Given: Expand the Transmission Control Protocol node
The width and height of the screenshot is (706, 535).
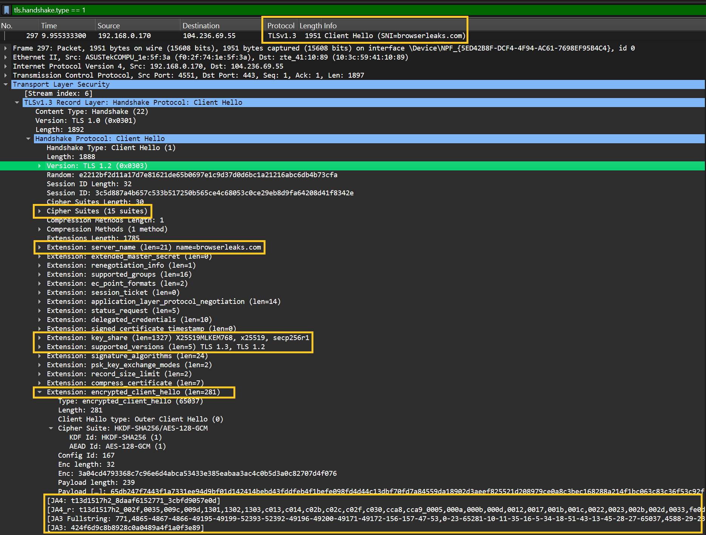Looking at the screenshot, I should pos(6,75).
